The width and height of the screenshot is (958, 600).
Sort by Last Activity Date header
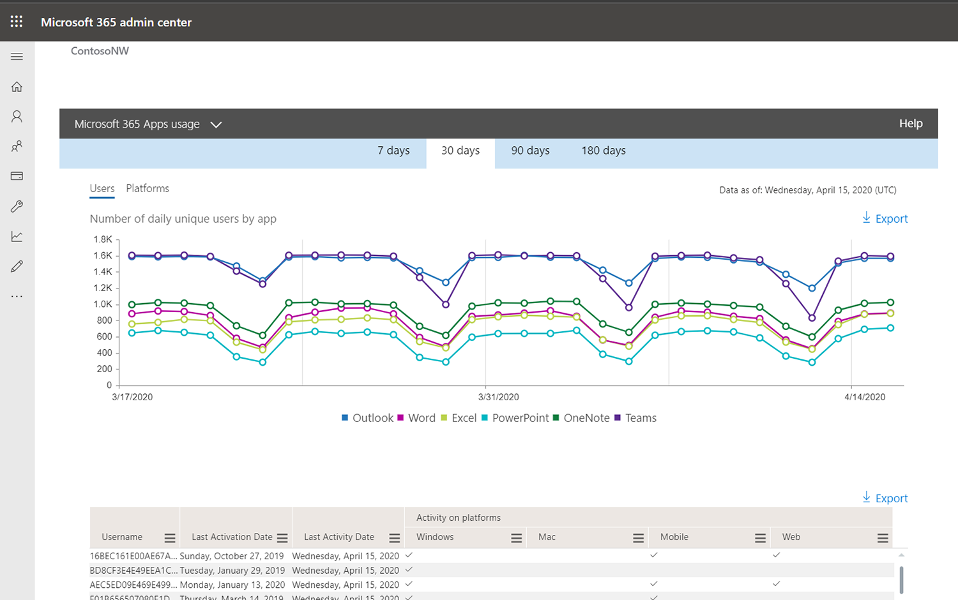(339, 537)
